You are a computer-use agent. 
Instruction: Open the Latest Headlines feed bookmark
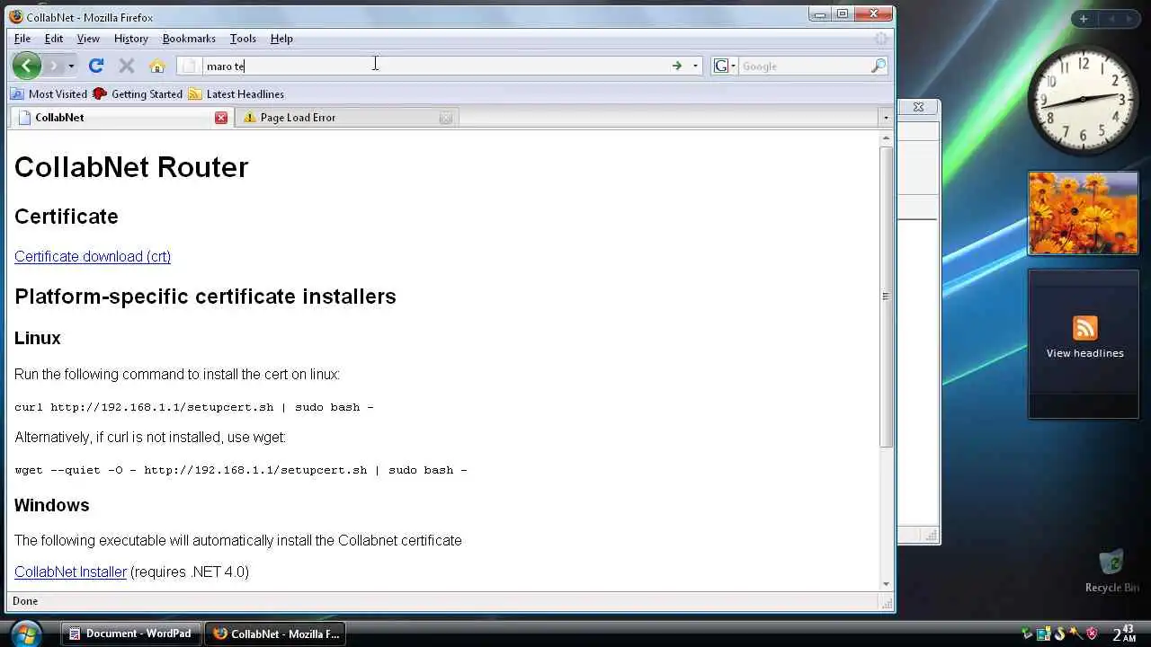tap(236, 93)
